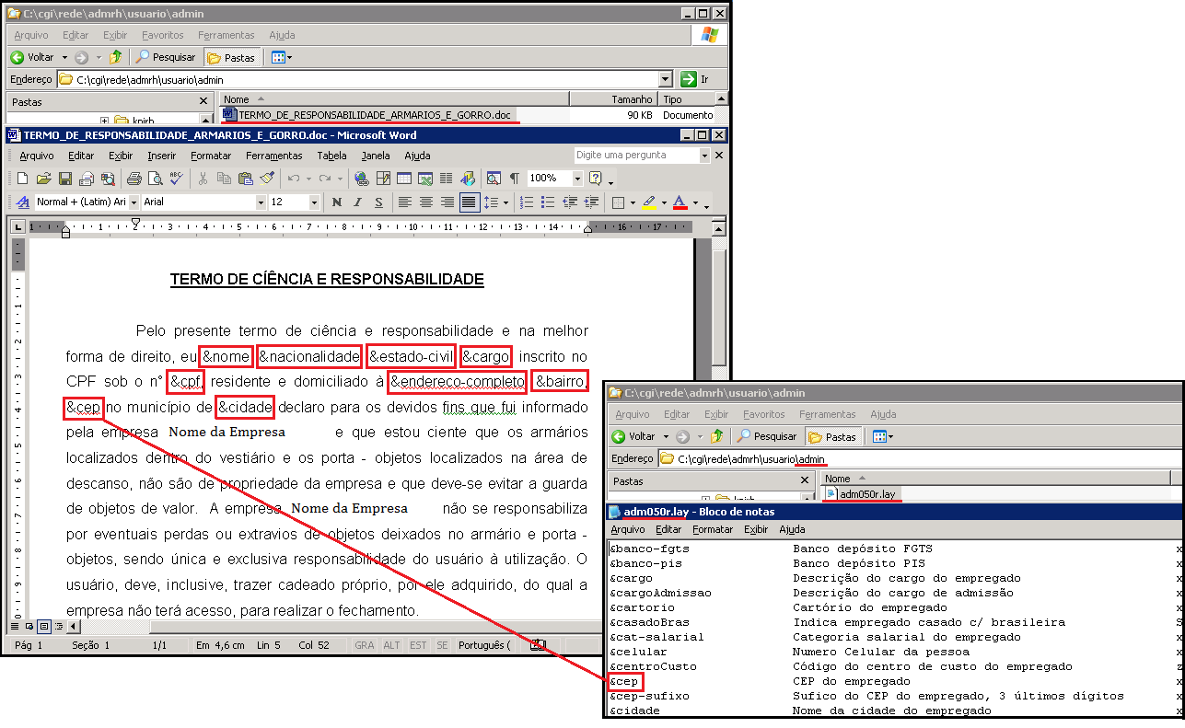Open Notepad's Formatar menu
Viewport: 1185px width, 728px height.
pyautogui.click(x=713, y=529)
